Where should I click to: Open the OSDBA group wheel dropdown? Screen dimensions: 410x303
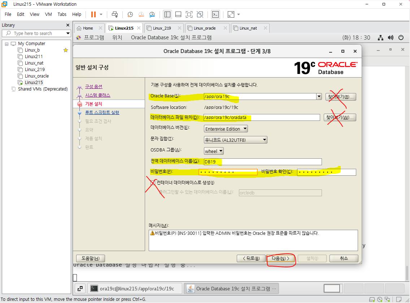(x=214, y=151)
